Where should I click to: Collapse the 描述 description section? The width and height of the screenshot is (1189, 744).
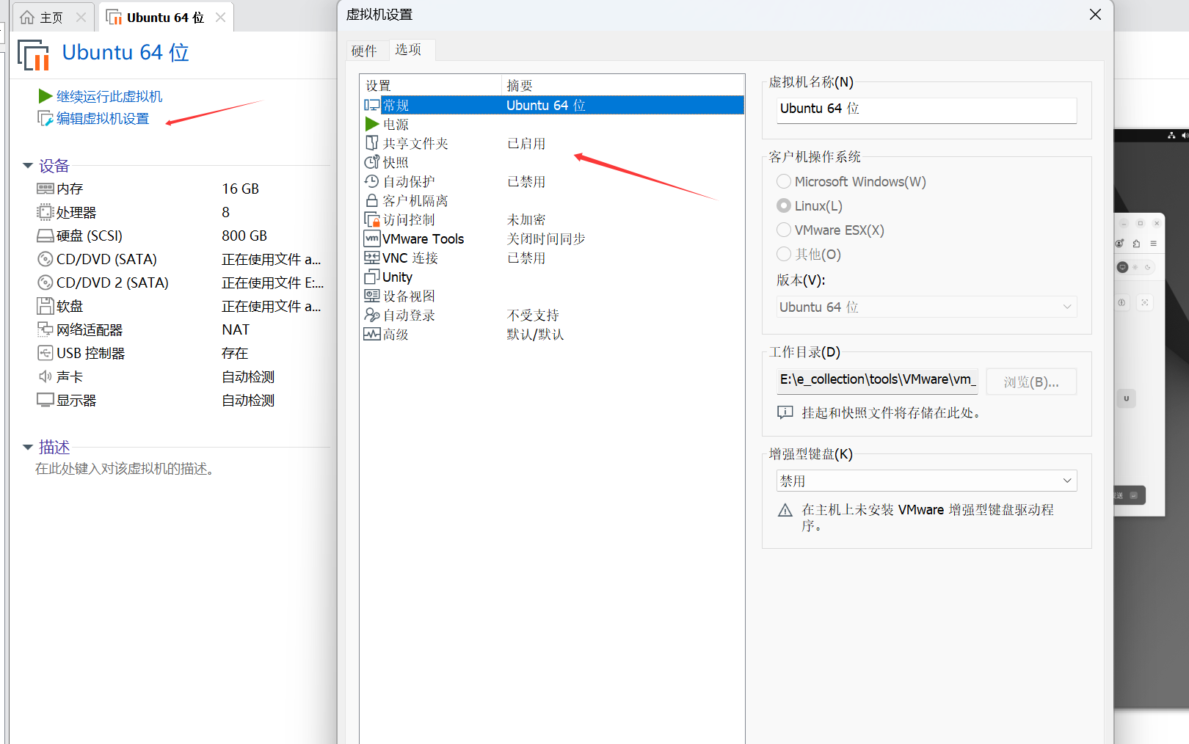[x=28, y=448]
